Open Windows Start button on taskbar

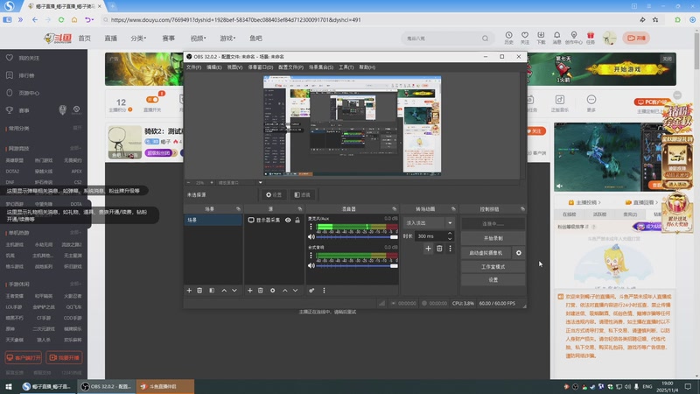tap(9, 386)
